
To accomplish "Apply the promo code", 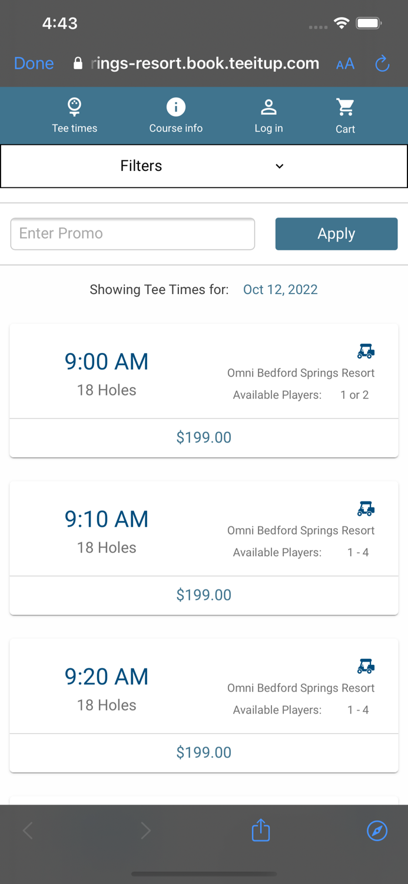I will pos(336,233).
